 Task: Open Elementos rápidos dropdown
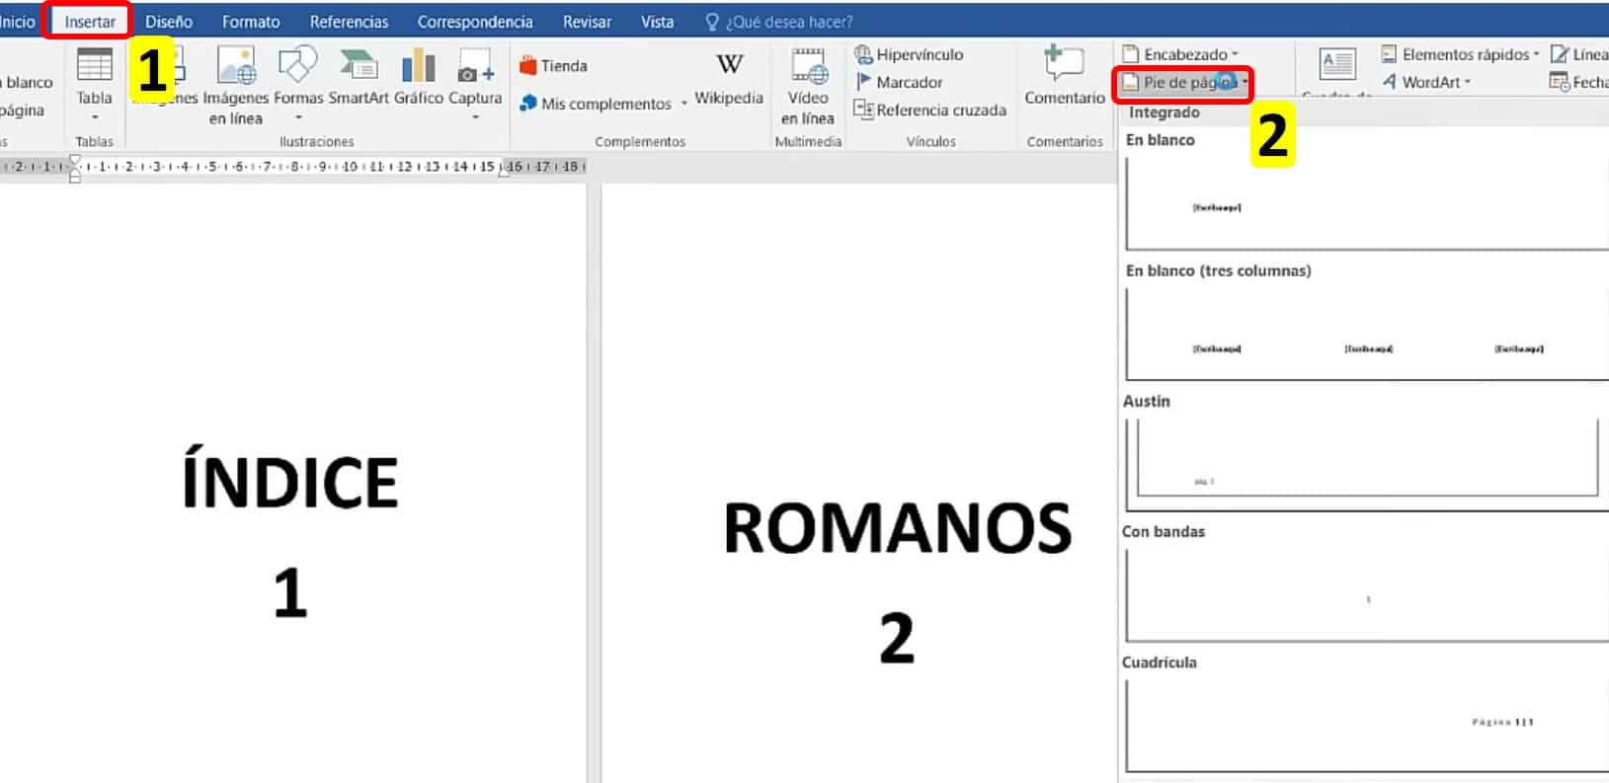click(x=1460, y=54)
